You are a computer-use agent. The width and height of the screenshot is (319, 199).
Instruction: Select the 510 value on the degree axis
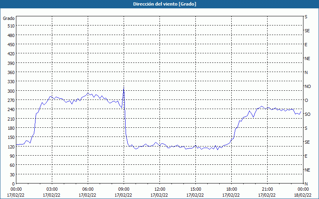pos(11,26)
